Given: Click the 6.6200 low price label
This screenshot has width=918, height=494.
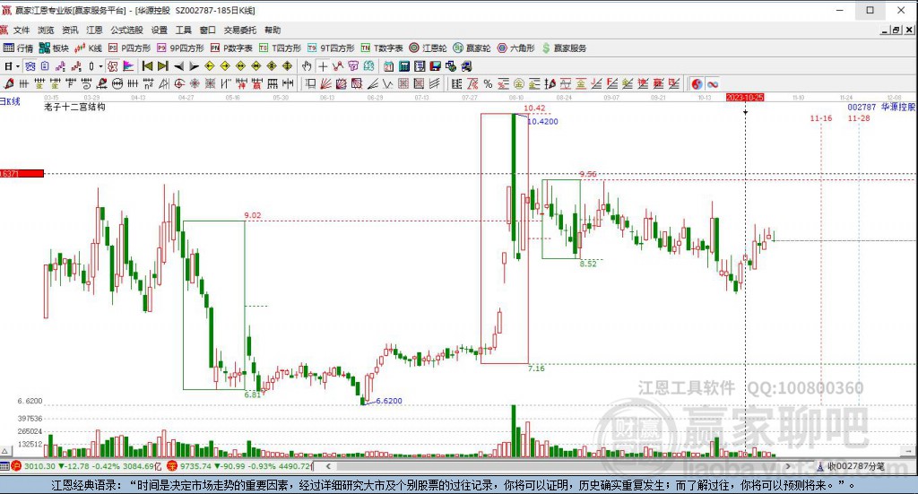Looking at the screenshot, I should (x=389, y=401).
